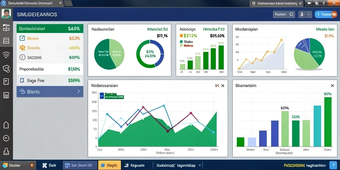
Task: Click the Kspuate button in bottom bar
Action: pos(134,165)
